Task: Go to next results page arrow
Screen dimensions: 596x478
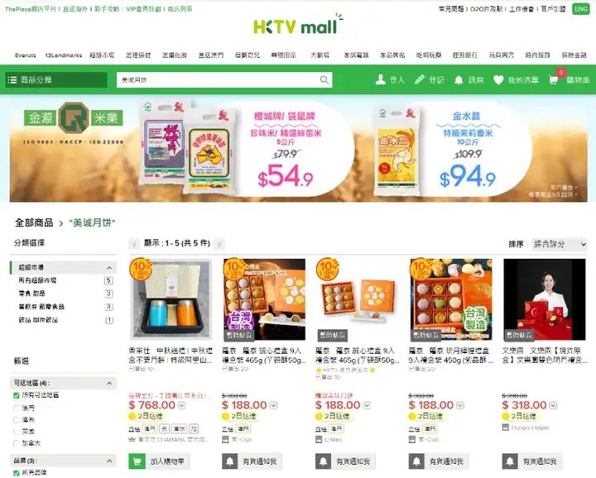Action: click(219, 244)
